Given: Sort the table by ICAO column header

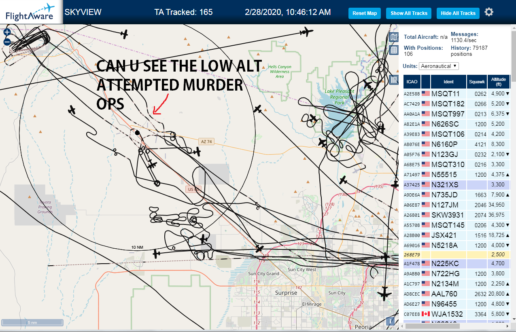Looking at the screenshot, I should click(x=412, y=82).
